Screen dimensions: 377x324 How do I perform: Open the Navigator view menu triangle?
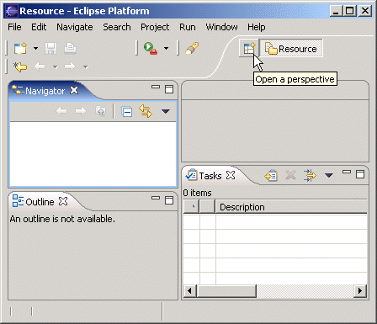pos(166,111)
